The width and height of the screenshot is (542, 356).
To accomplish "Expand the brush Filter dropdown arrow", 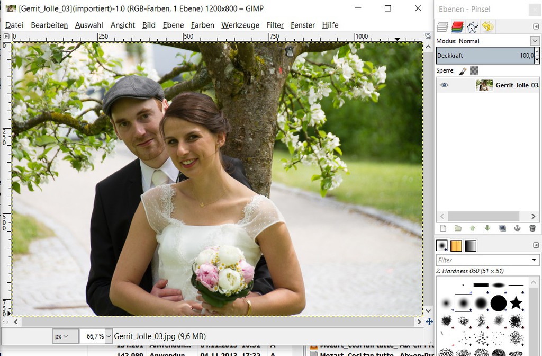I will pos(534,260).
